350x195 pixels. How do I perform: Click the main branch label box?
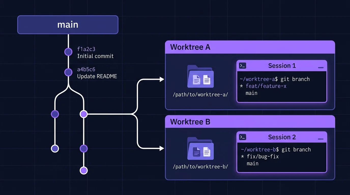coord(68,25)
